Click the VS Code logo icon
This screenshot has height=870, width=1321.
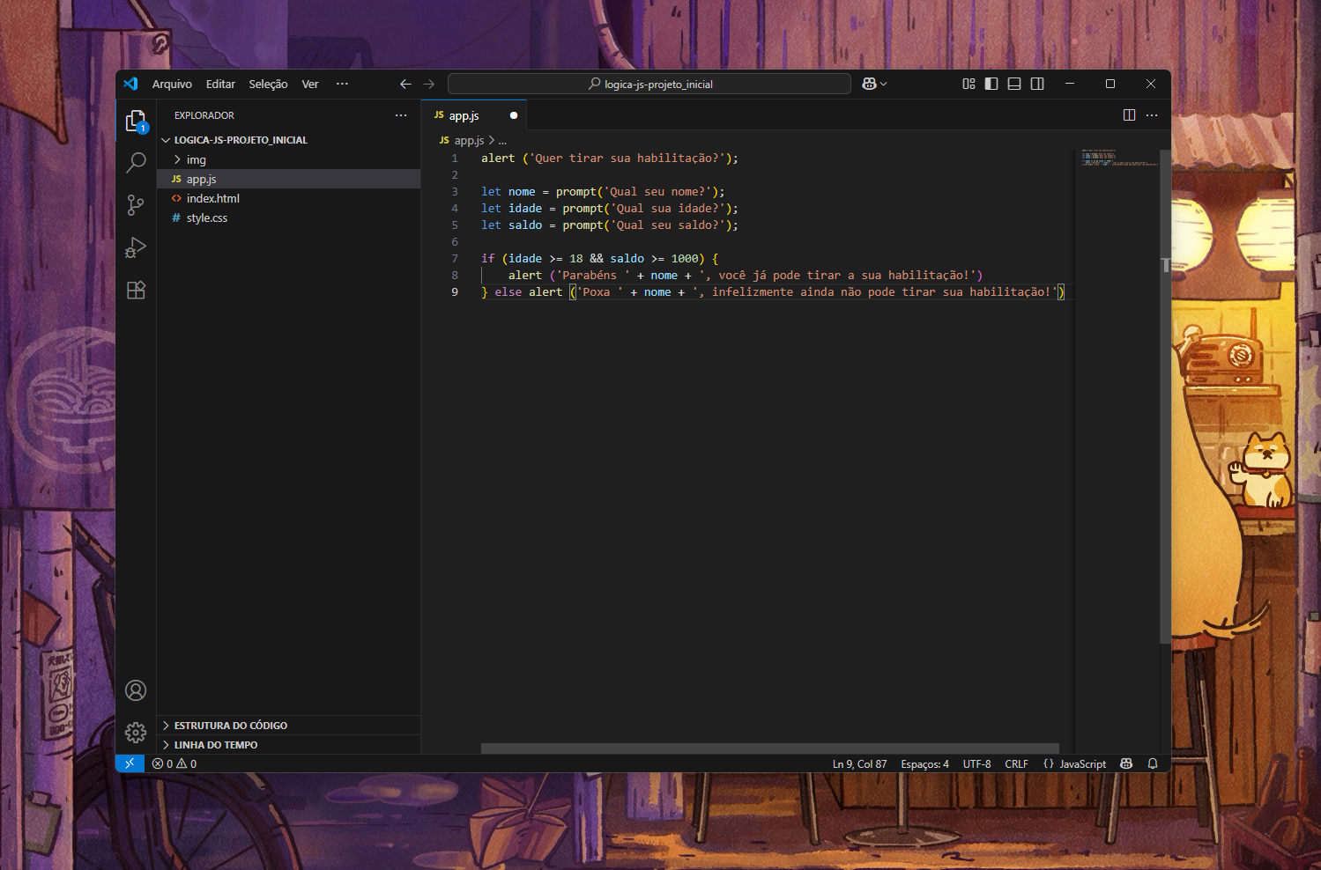click(x=130, y=84)
